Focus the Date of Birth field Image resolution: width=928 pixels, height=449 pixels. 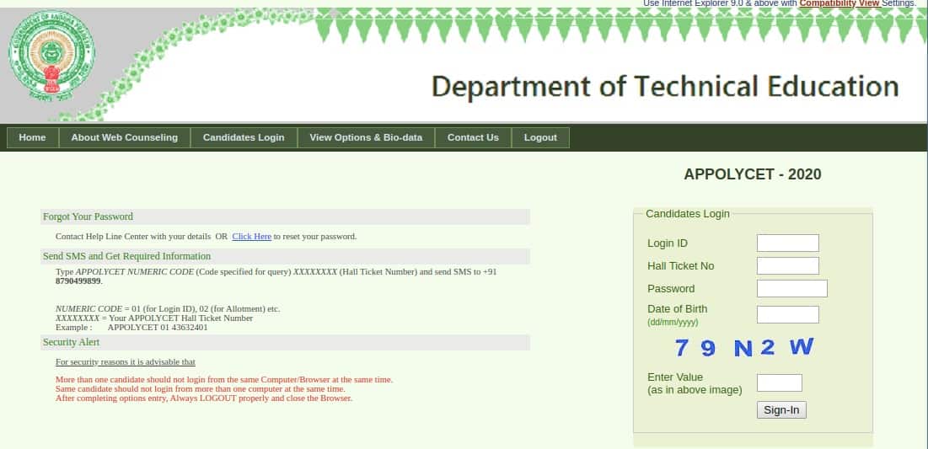788,315
